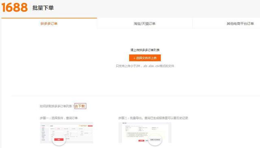Click the file format hint below the upload button
260x148 pixels.
coord(145,66)
